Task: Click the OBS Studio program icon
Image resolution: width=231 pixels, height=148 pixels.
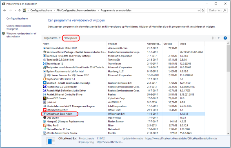Action: [x=44, y=118]
